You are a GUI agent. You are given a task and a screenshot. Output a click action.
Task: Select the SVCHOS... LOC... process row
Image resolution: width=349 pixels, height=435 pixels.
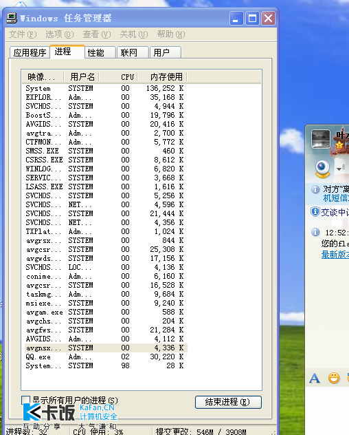106,267
